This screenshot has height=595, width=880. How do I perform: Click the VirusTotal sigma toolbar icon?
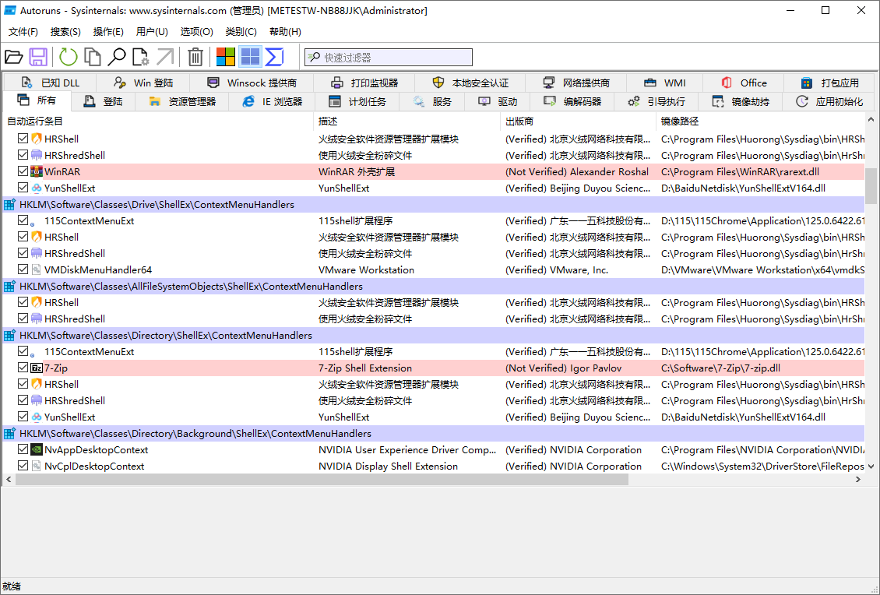pos(274,57)
